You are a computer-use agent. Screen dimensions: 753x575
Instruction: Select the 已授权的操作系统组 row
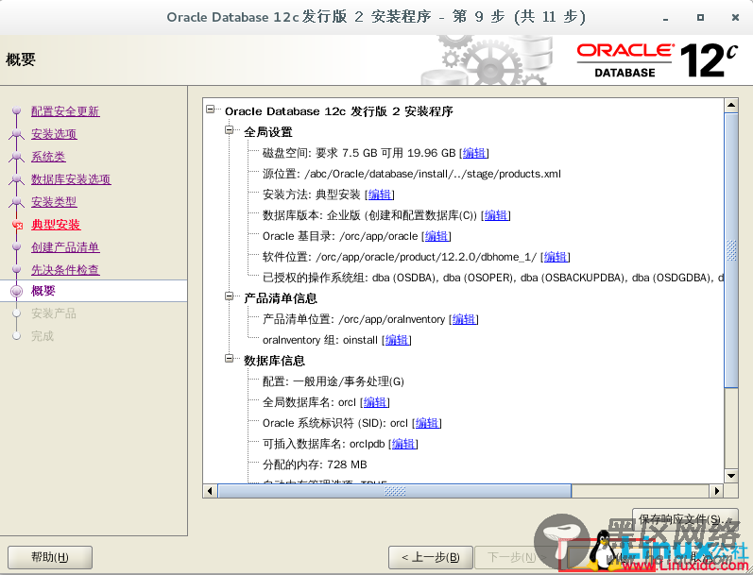point(493,278)
